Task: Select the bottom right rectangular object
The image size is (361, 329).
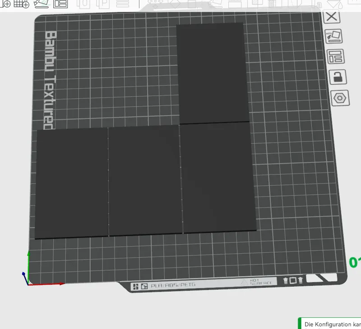Action: pyautogui.click(x=218, y=177)
